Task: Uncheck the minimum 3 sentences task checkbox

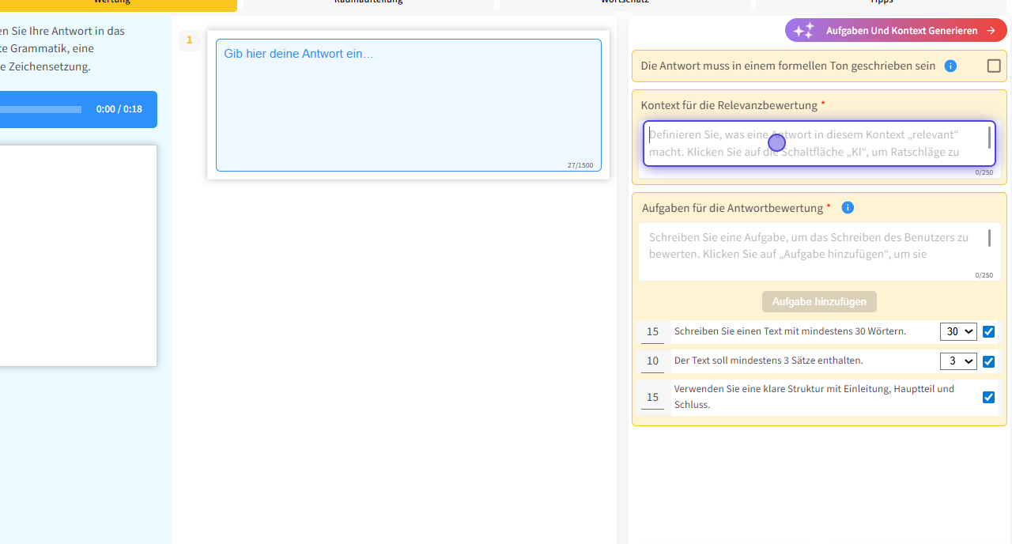Action: pos(988,361)
